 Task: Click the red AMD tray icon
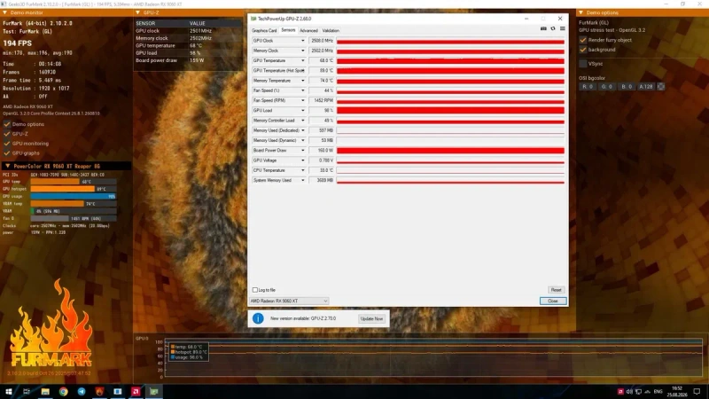click(x=620, y=392)
